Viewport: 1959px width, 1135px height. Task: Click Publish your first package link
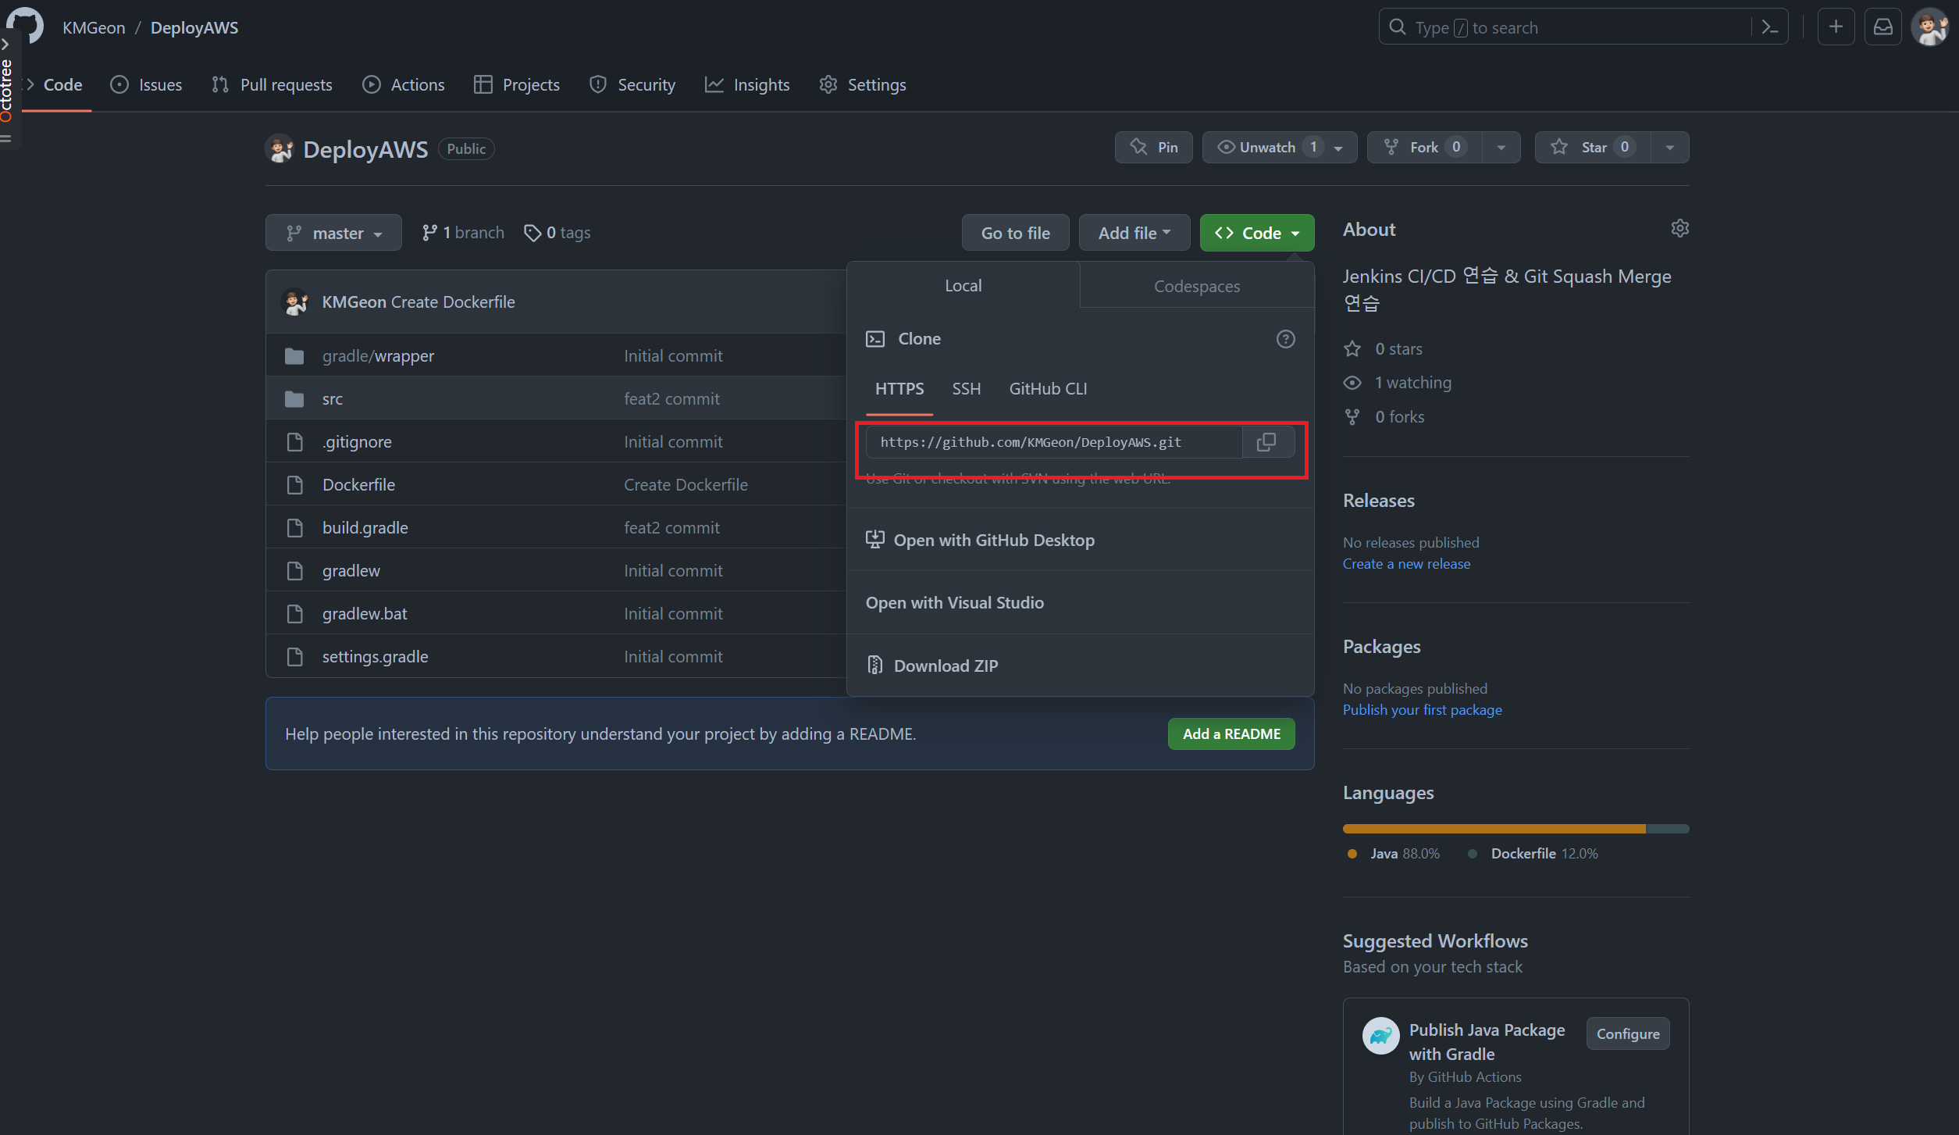[x=1422, y=709]
